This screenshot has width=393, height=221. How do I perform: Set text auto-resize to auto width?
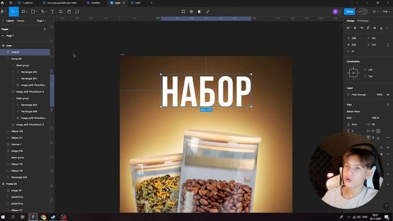(368, 131)
